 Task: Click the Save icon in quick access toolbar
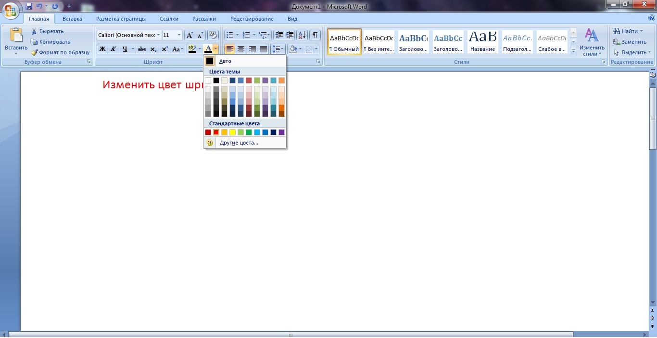point(29,7)
